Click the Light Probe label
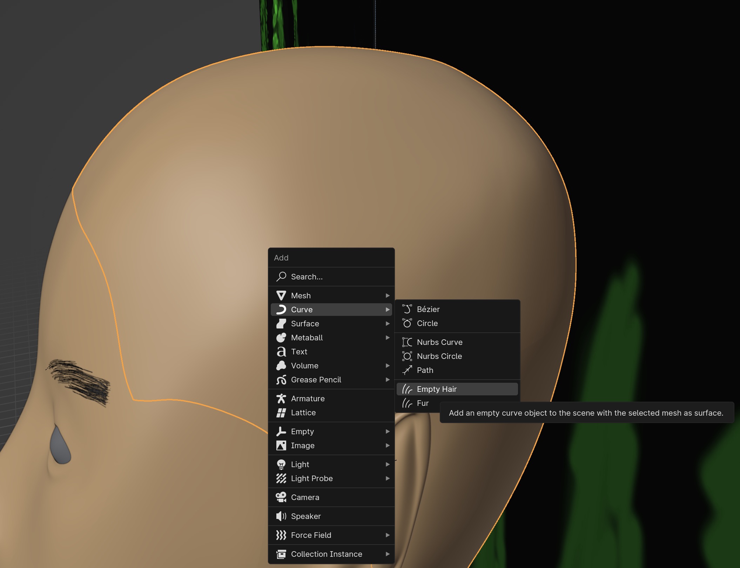Screen dimensions: 740x568 [312, 478]
